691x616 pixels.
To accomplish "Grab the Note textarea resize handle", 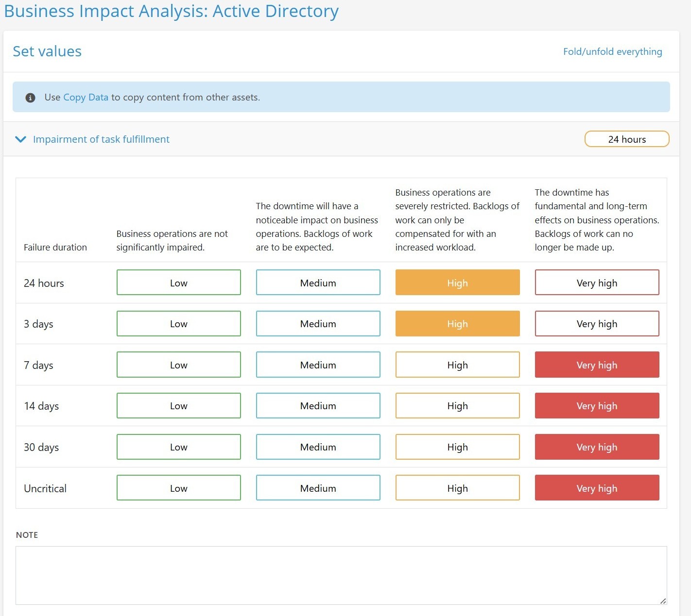I will click(x=663, y=601).
